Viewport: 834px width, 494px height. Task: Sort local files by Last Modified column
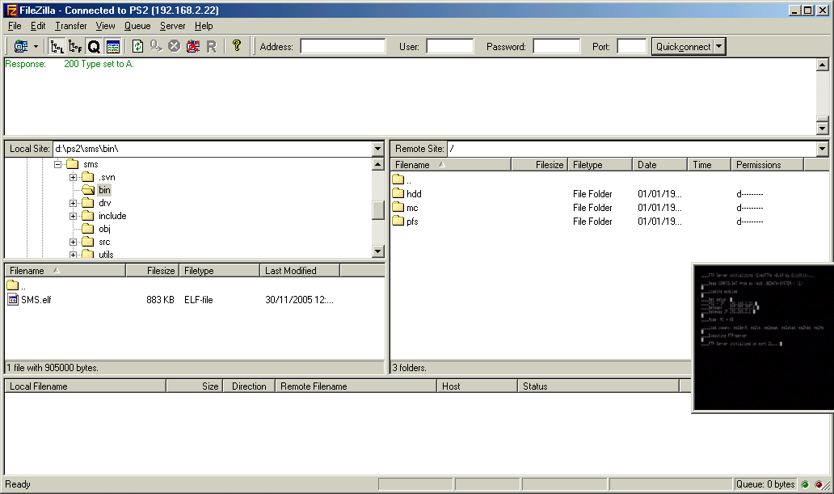300,270
